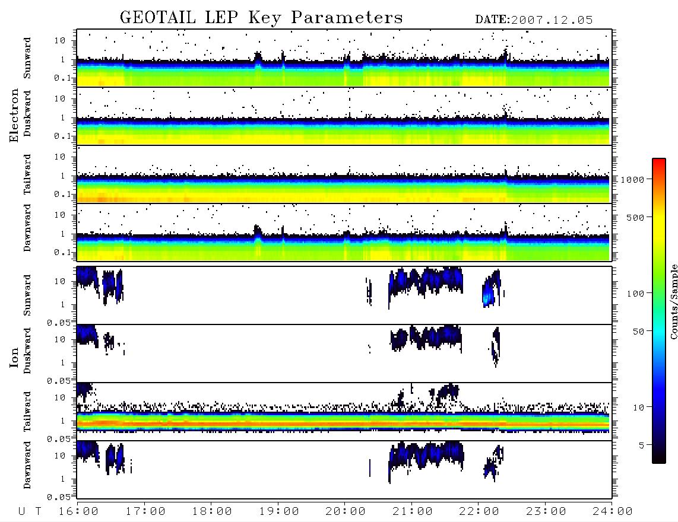Click the 'U T' time axis label
This screenshot has height=522, width=678.
30,512
